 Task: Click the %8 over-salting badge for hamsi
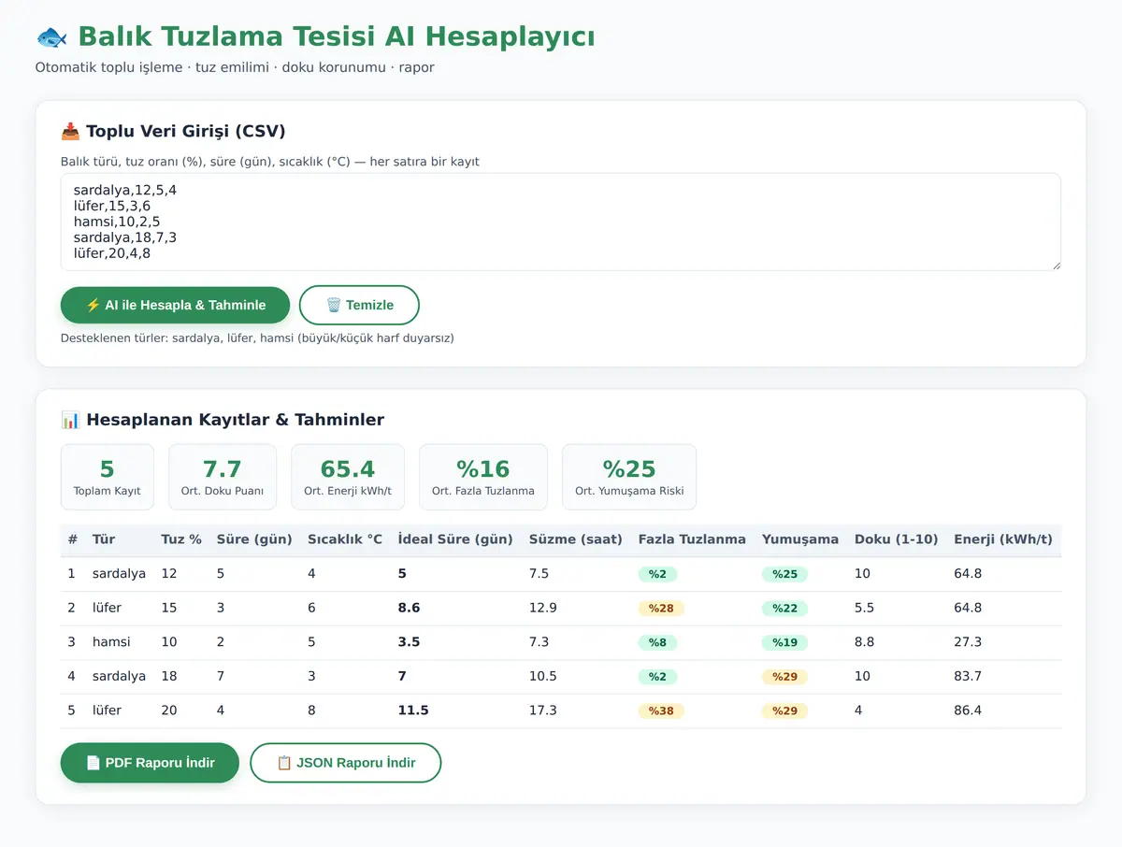click(657, 642)
